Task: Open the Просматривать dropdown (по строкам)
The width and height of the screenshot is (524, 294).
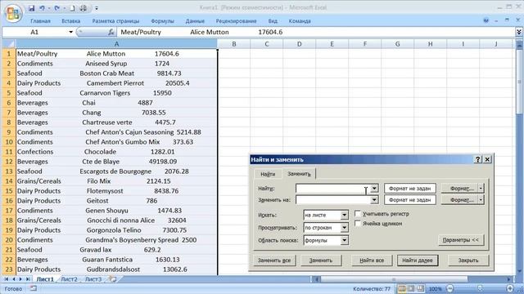Action: [x=344, y=228]
